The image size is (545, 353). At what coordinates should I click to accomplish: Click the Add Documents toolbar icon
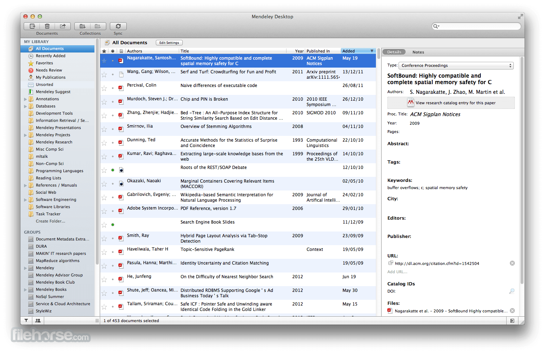[32, 26]
